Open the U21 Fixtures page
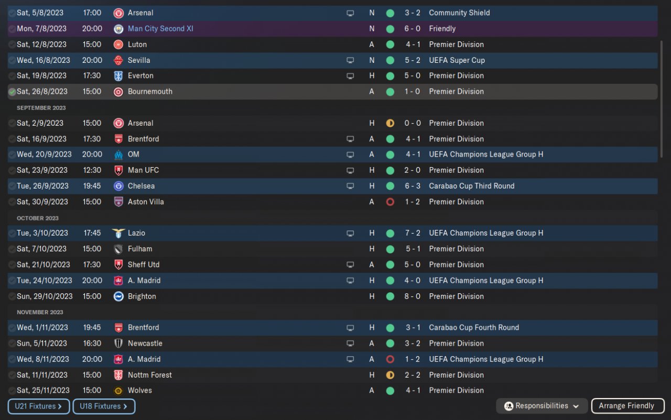This screenshot has width=671, height=420. click(39, 406)
